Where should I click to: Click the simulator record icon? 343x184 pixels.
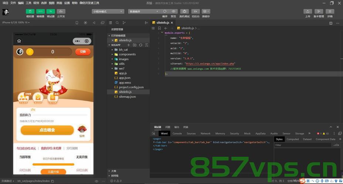(x=85, y=23)
